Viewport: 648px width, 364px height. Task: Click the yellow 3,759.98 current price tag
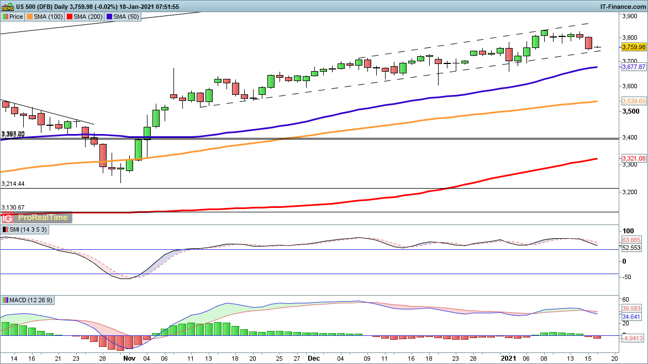[634, 47]
